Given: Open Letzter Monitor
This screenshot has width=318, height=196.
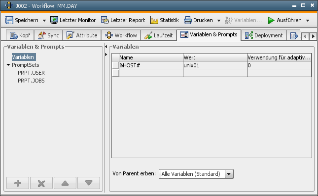Looking at the screenshot, I should coord(73,20).
